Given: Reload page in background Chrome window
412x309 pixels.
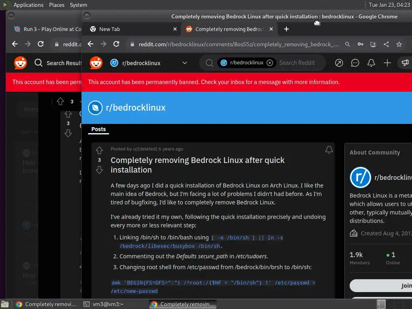Looking at the screenshot, I should coord(41,44).
